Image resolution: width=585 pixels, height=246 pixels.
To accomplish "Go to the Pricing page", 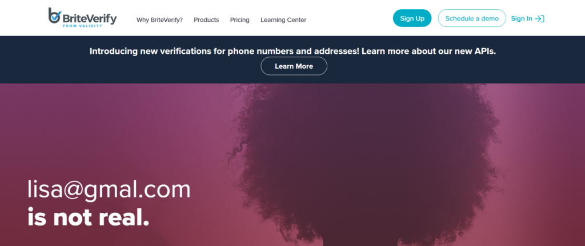I will coord(239,20).
